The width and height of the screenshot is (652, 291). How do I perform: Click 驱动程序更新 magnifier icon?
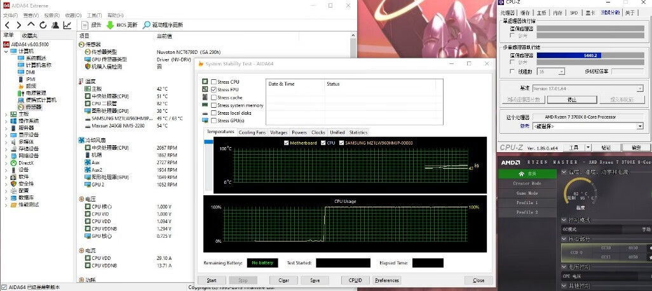146,25
